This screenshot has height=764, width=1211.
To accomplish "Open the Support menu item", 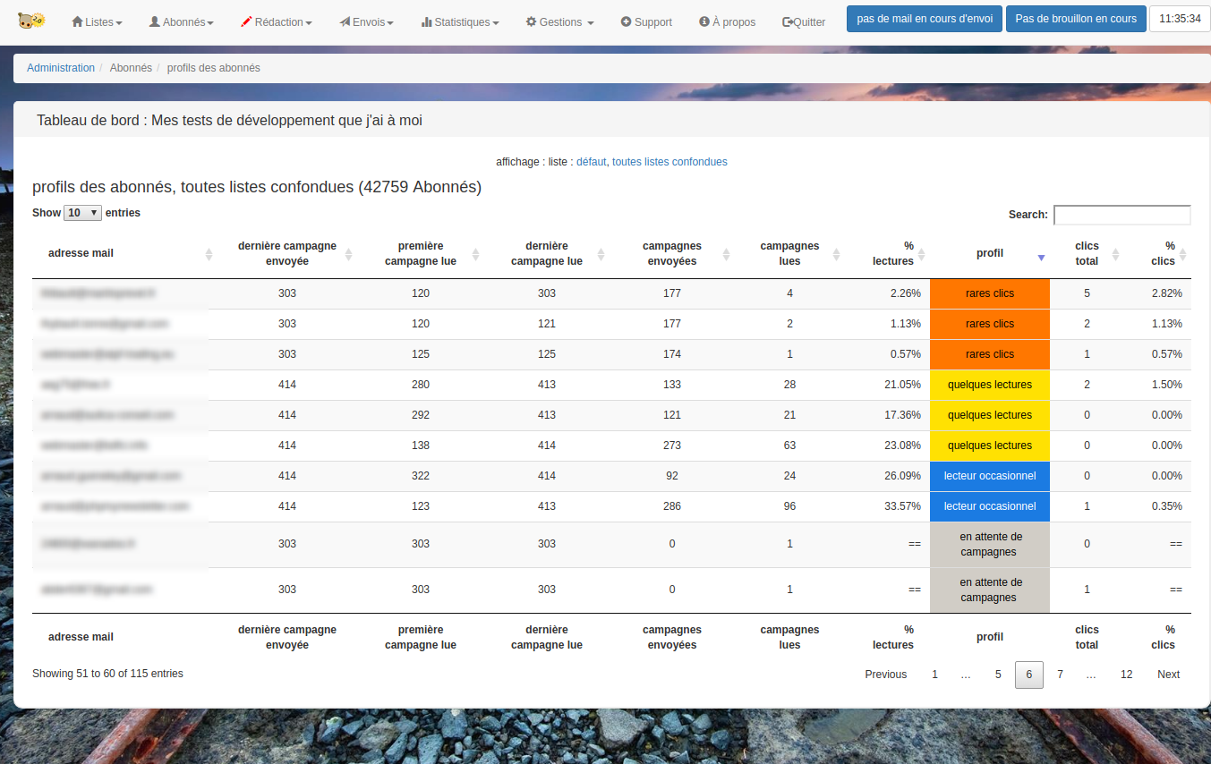I will tap(646, 21).
